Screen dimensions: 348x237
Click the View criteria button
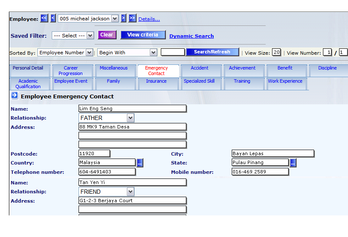[143, 35]
